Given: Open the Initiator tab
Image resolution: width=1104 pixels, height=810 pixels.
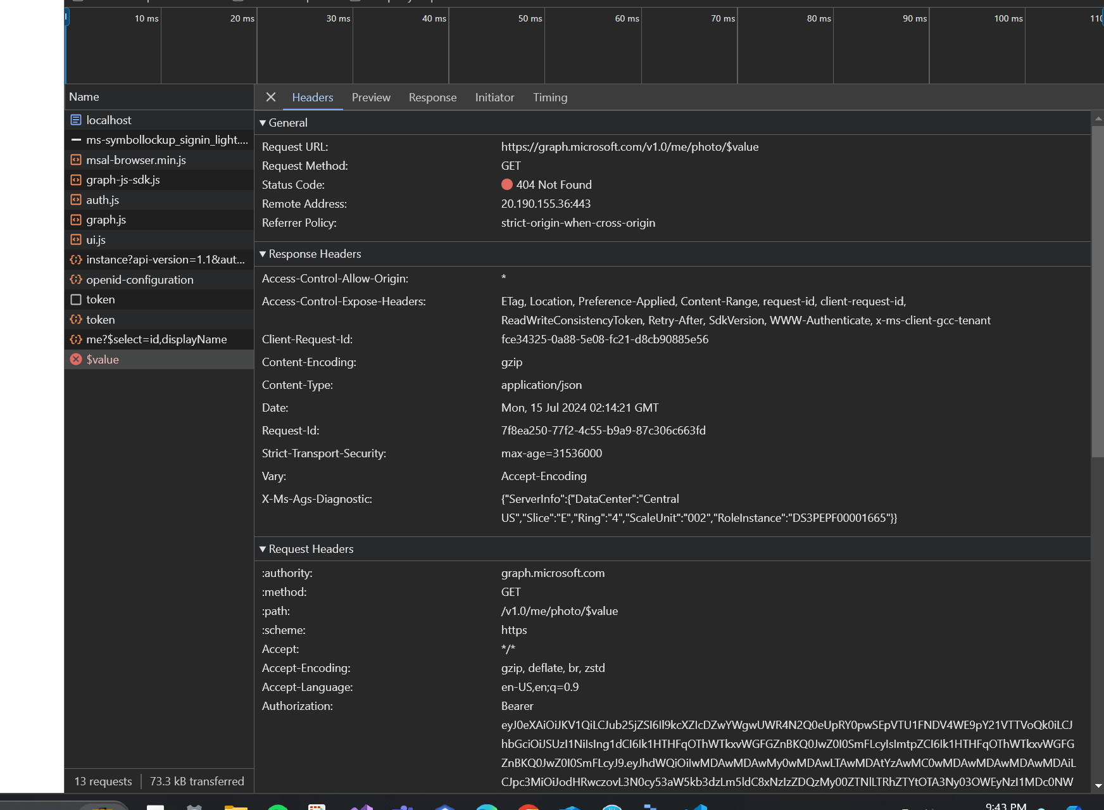Looking at the screenshot, I should (x=494, y=98).
